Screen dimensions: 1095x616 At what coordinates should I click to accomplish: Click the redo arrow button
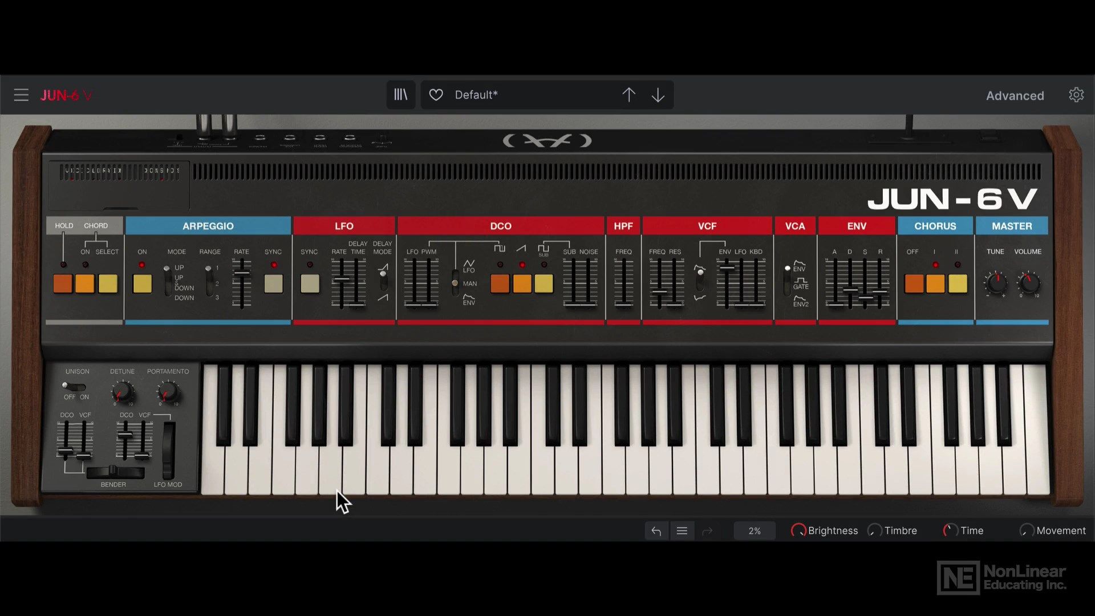pyautogui.click(x=707, y=530)
